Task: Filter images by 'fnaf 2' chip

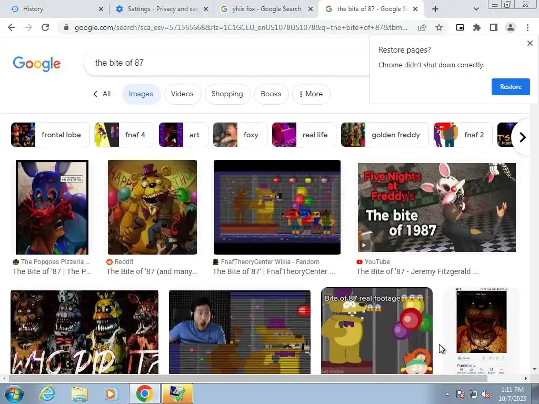Action: point(463,135)
